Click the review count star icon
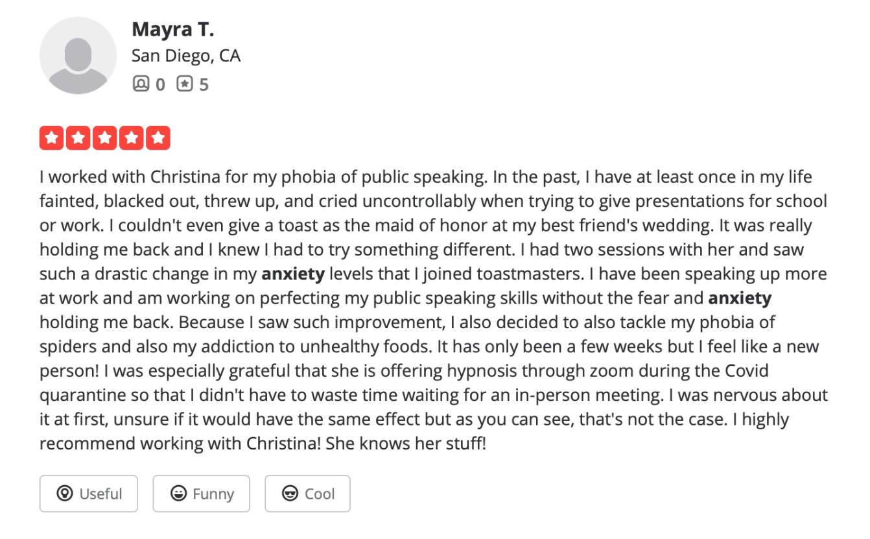 tap(183, 84)
